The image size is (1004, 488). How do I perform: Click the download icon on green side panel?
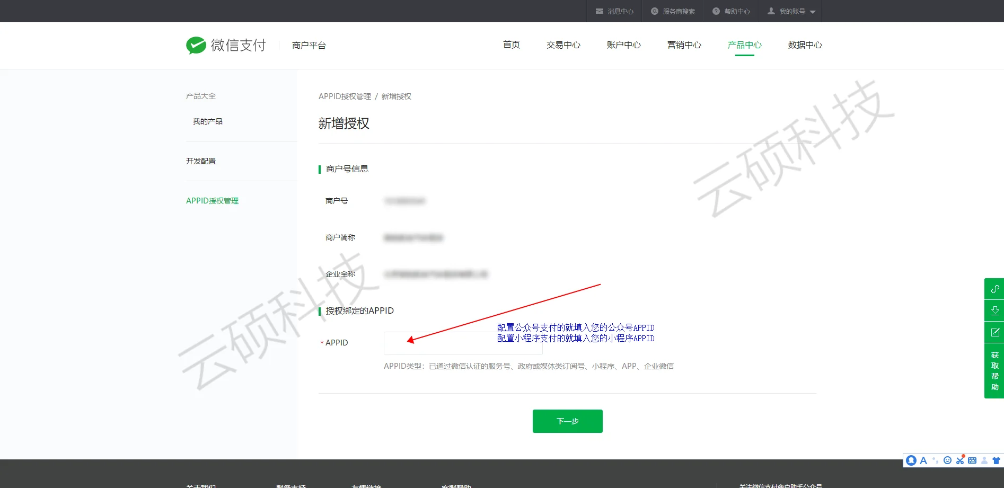(x=994, y=310)
